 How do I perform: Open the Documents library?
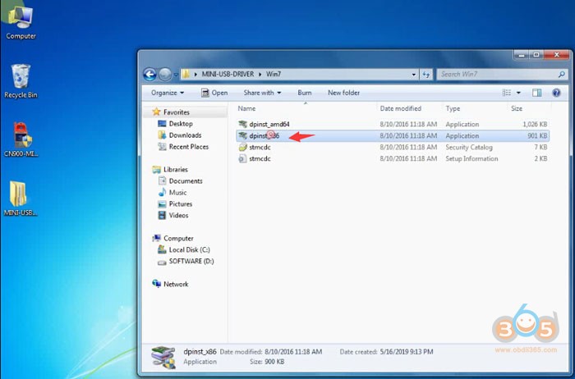(186, 181)
